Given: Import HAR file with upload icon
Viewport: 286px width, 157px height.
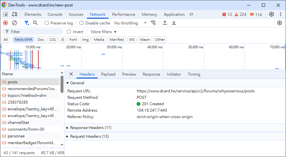Looking at the screenshot, I should coord(165,23).
